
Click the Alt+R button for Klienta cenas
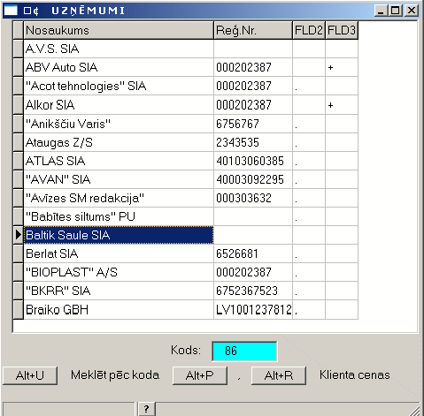(x=279, y=375)
